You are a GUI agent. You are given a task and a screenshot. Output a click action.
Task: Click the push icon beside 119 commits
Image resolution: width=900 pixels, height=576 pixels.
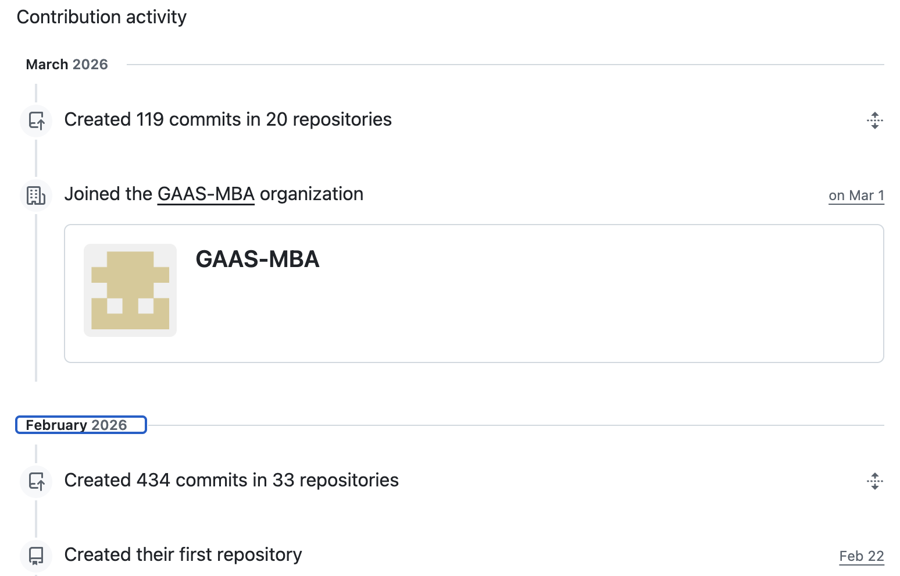[x=37, y=120]
